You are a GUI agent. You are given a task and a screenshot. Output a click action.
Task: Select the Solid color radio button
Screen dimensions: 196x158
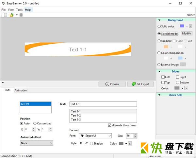tap(159, 26)
